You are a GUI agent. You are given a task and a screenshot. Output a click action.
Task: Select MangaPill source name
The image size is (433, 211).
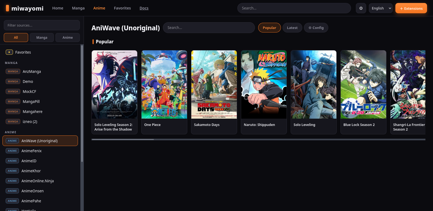tap(31, 102)
